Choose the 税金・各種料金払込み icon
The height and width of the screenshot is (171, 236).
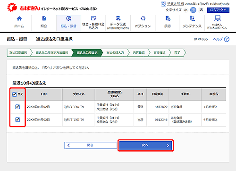pos(93,18)
